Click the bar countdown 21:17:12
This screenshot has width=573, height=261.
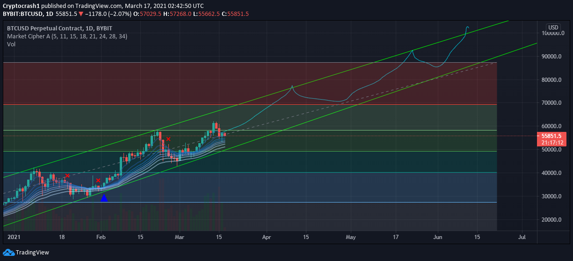(x=551, y=143)
